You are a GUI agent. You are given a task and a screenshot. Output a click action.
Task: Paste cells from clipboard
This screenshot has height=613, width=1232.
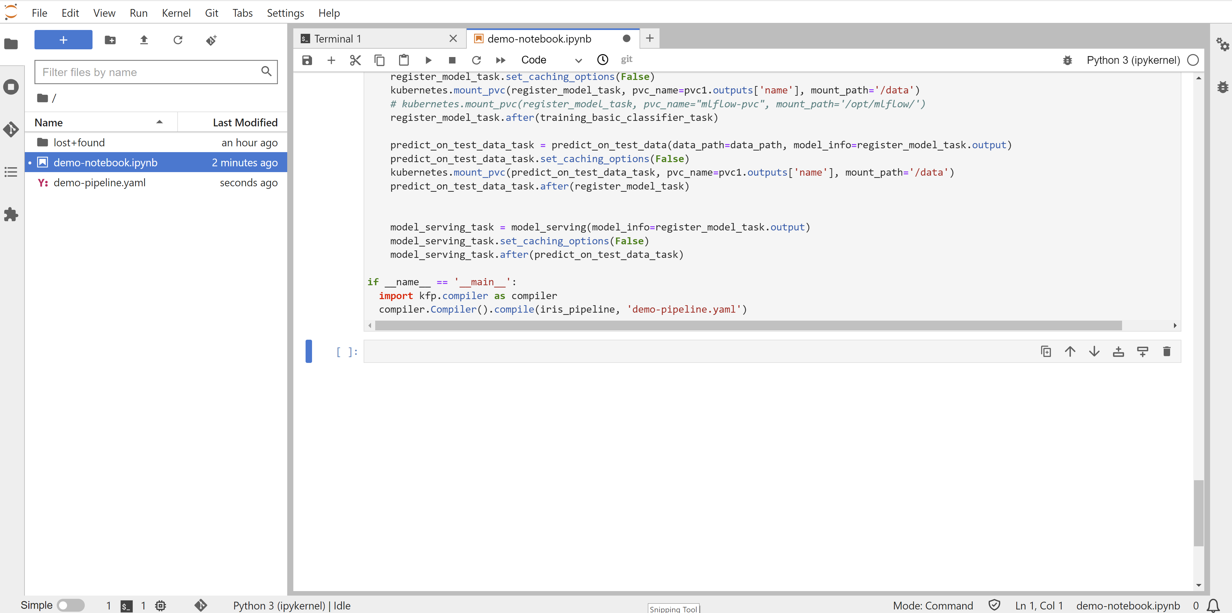404,60
